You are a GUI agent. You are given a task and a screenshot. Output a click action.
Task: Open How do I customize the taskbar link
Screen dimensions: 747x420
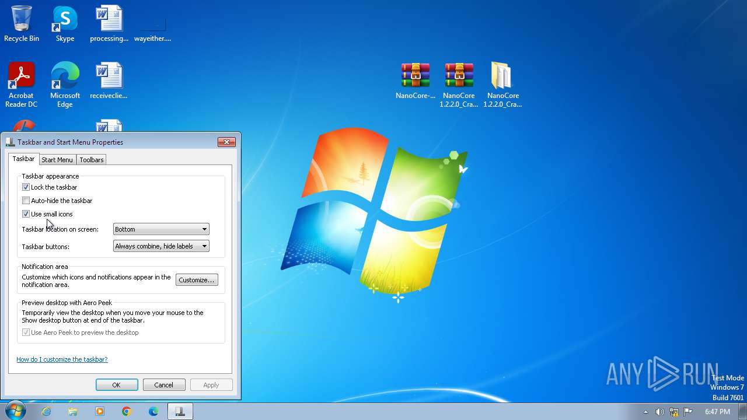tap(62, 359)
